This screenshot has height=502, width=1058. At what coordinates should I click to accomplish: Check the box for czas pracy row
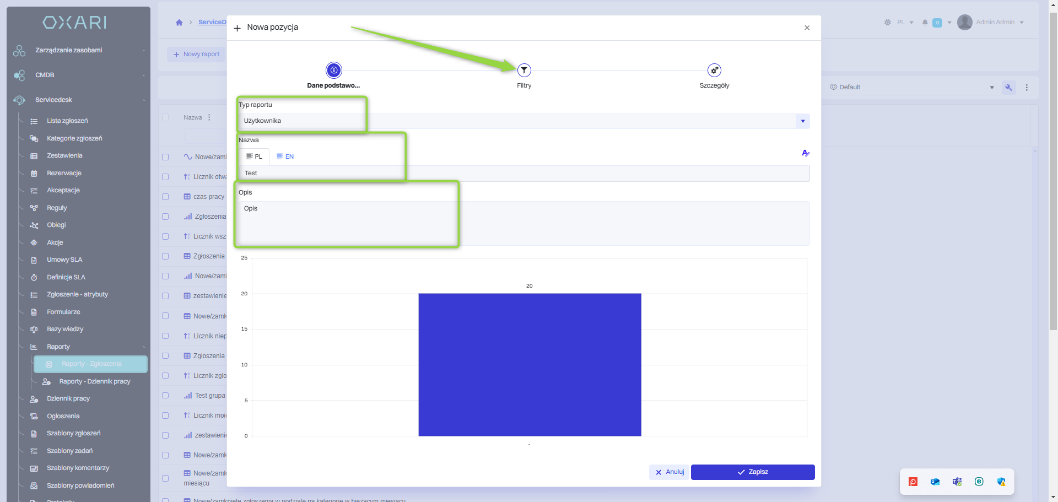165,197
